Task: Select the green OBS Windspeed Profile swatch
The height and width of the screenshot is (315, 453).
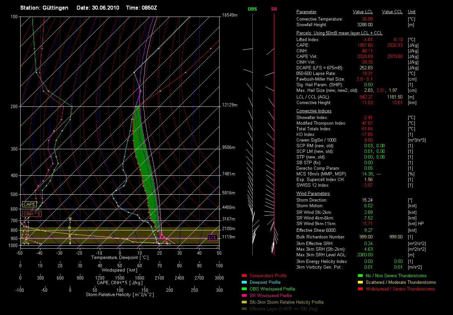Action: pos(244,289)
